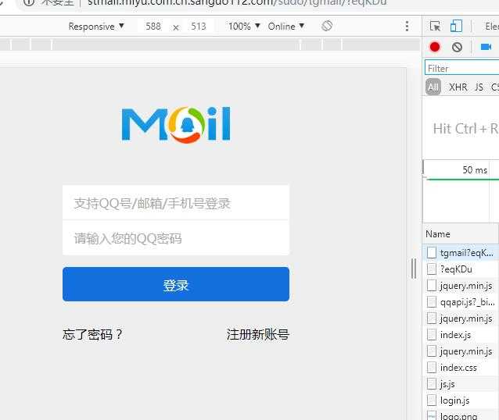Click the media query ruler bar
The image size is (499, 420).
point(210,44)
